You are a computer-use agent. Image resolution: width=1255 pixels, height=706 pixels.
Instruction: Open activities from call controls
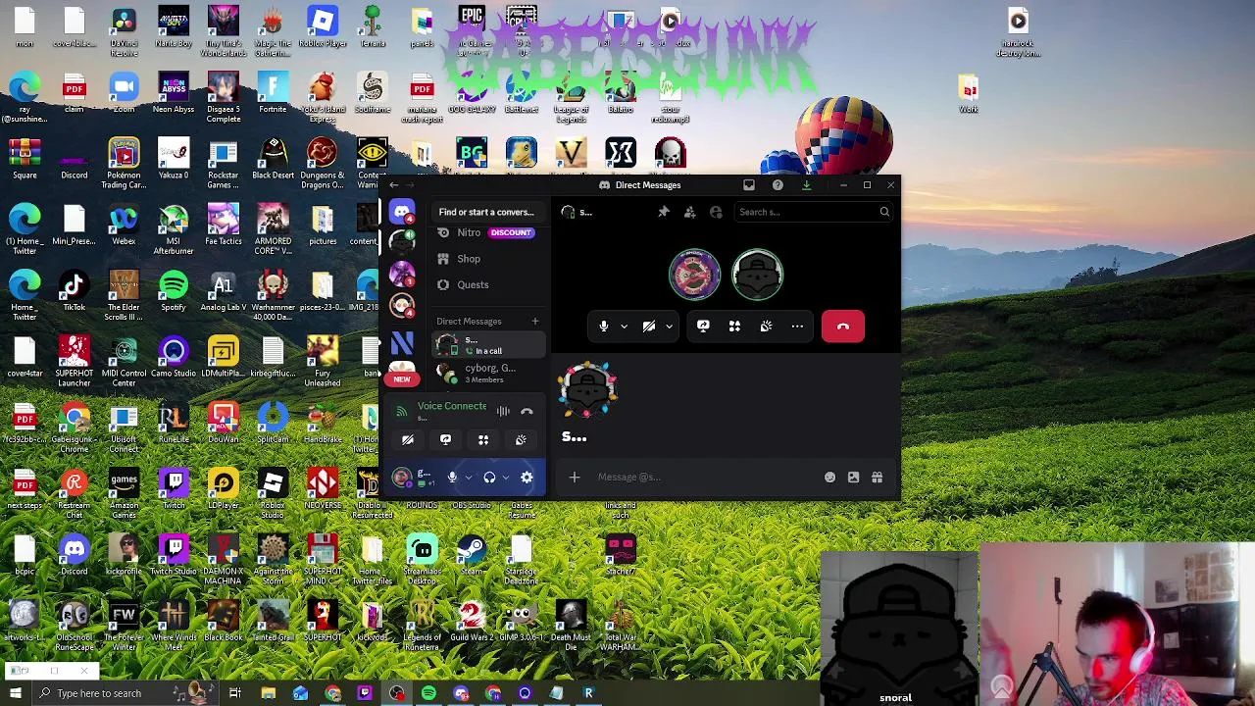[x=734, y=327]
